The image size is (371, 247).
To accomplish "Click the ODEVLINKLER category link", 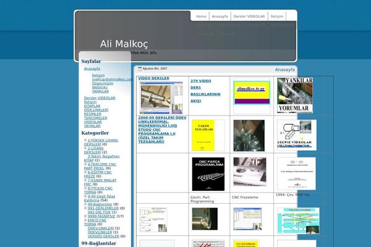I will (100, 232).
